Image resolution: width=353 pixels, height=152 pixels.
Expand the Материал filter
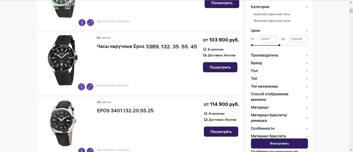click(x=307, y=108)
